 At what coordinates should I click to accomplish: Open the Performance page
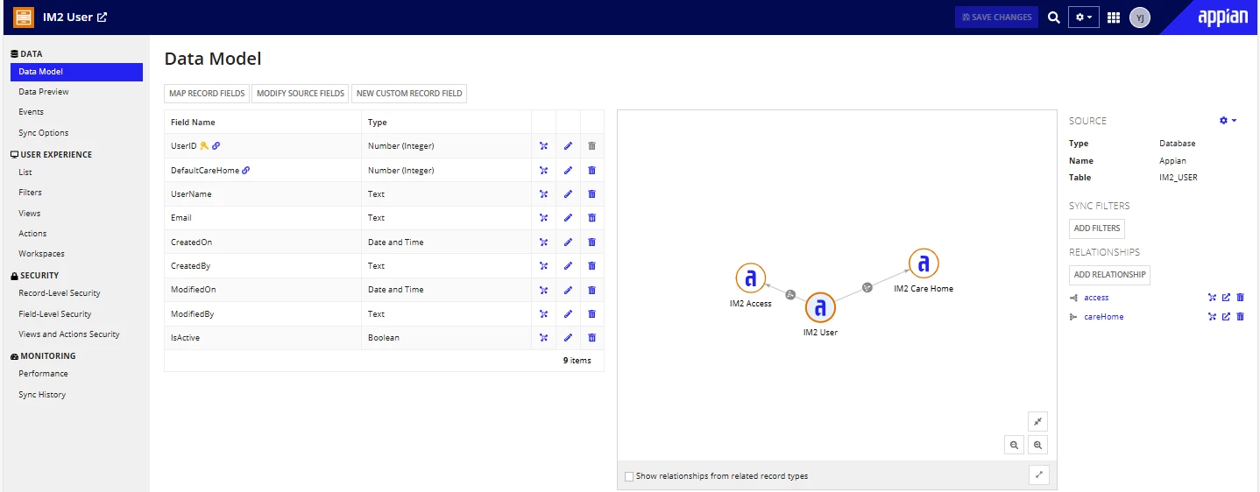click(44, 374)
